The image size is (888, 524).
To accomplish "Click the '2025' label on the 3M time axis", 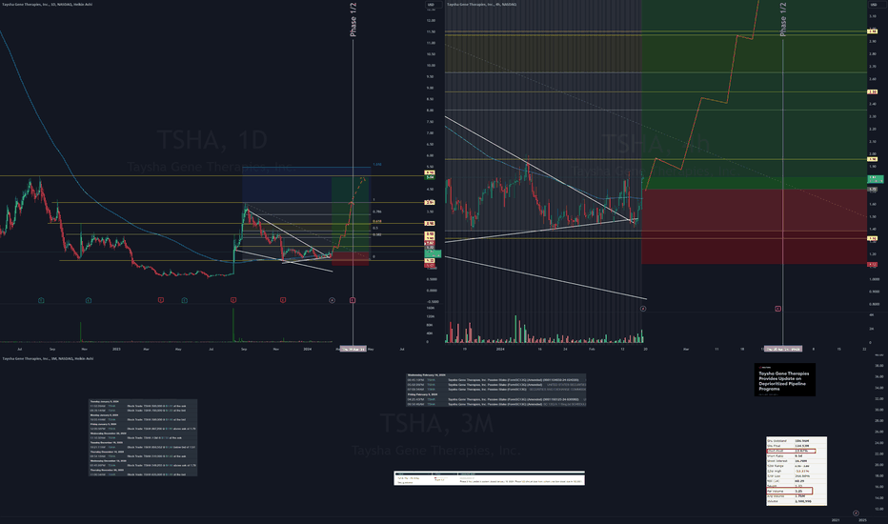I will coord(862,520).
